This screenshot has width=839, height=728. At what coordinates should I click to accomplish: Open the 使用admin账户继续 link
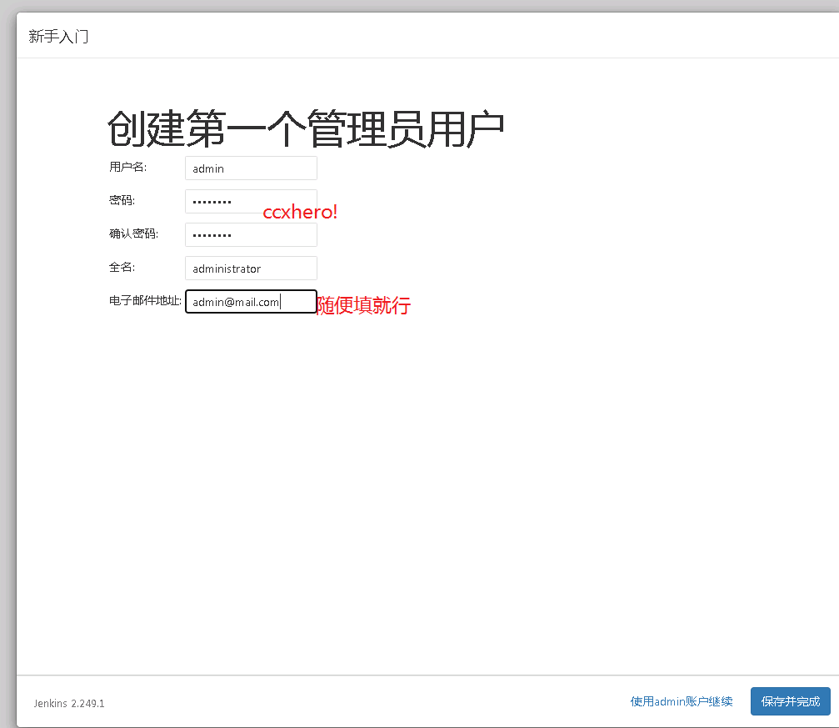(x=681, y=701)
